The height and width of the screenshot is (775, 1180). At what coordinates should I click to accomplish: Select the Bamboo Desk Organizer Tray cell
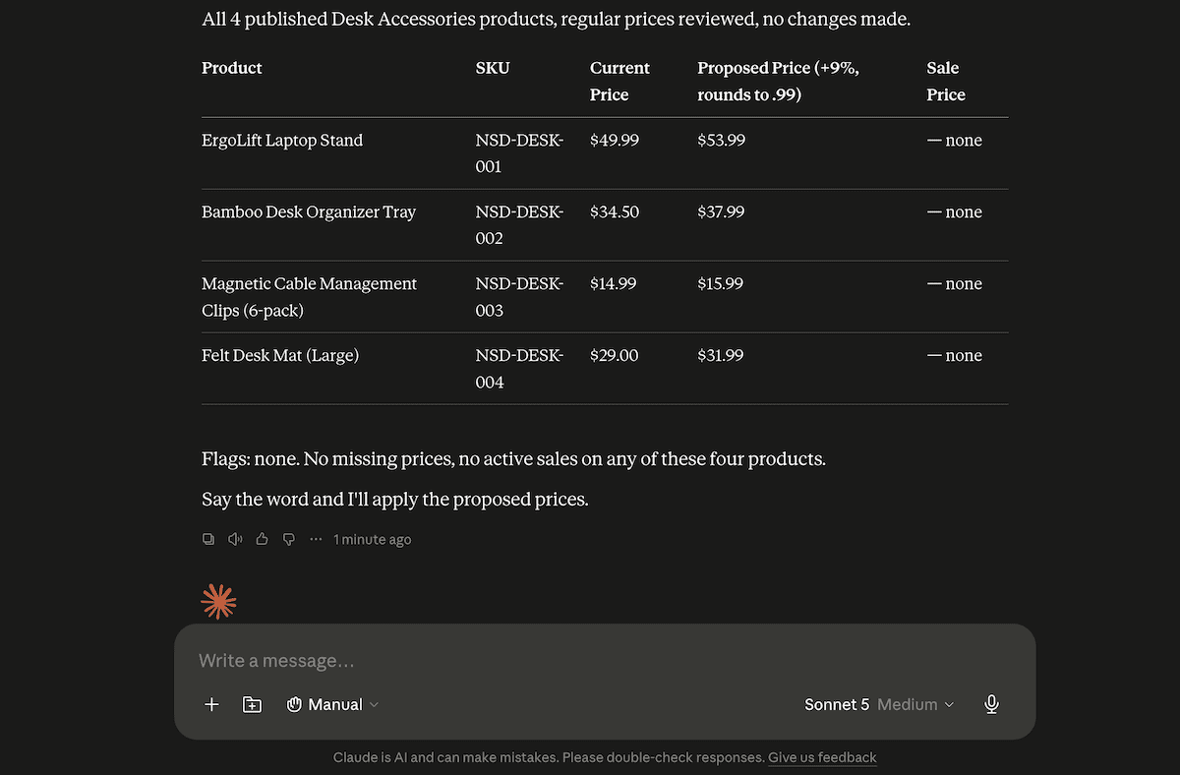coord(309,211)
